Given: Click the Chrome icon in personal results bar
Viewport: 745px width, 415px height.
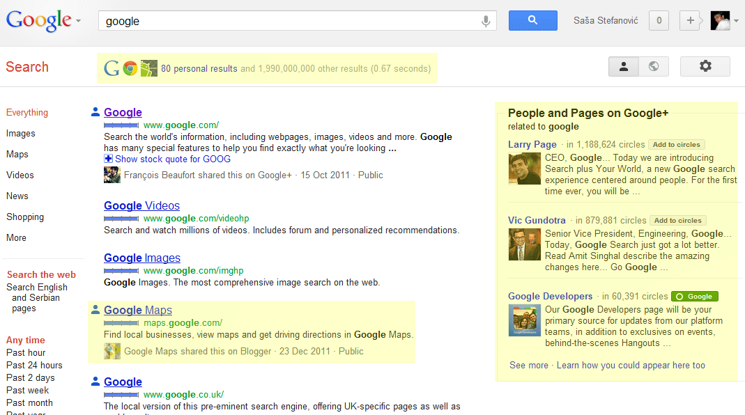Looking at the screenshot, I should point(130,68).
